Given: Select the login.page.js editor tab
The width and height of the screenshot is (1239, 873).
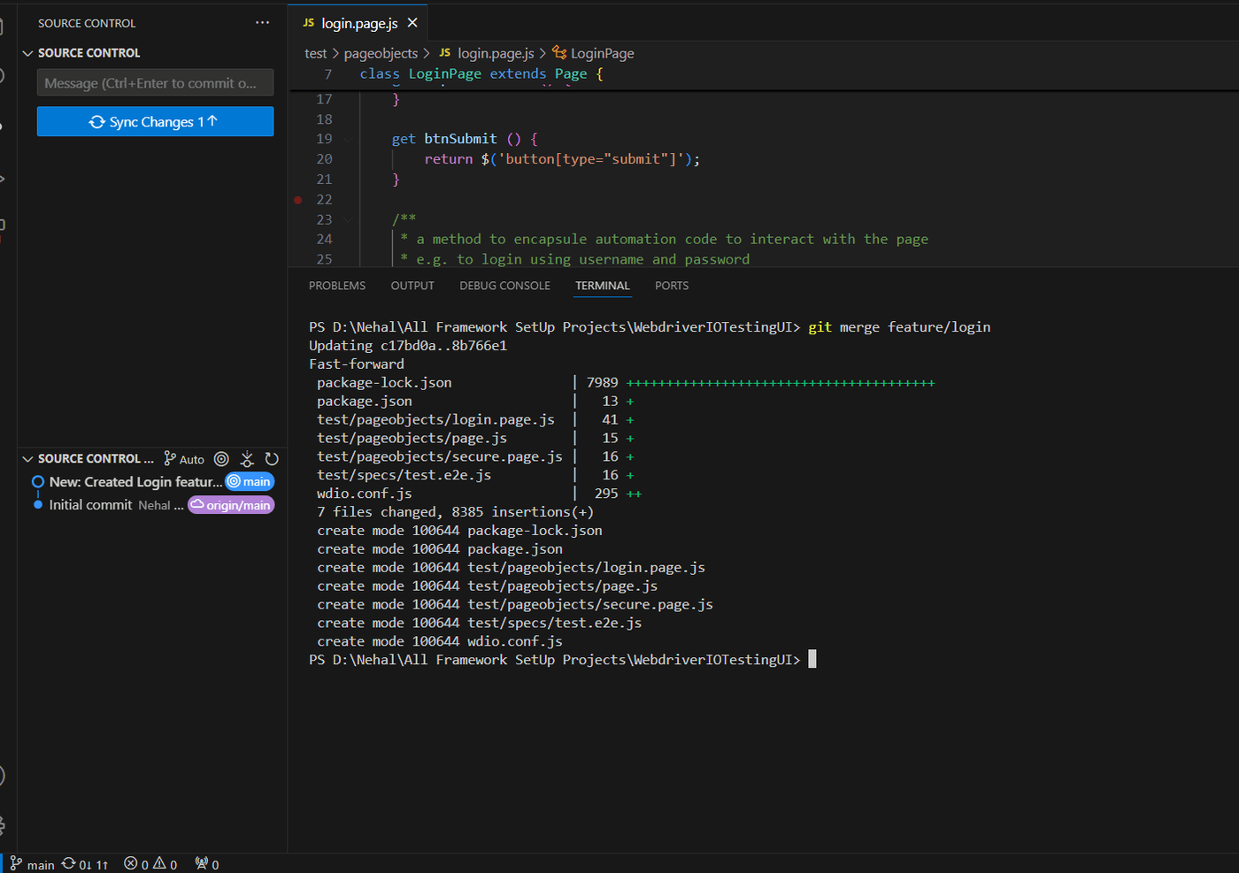Looking at the screenshot, I should pos(358,23).
